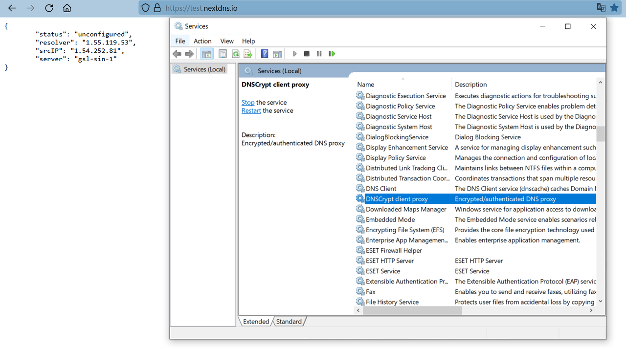
Task: Open the Help menu
Action: click(248, 41)
